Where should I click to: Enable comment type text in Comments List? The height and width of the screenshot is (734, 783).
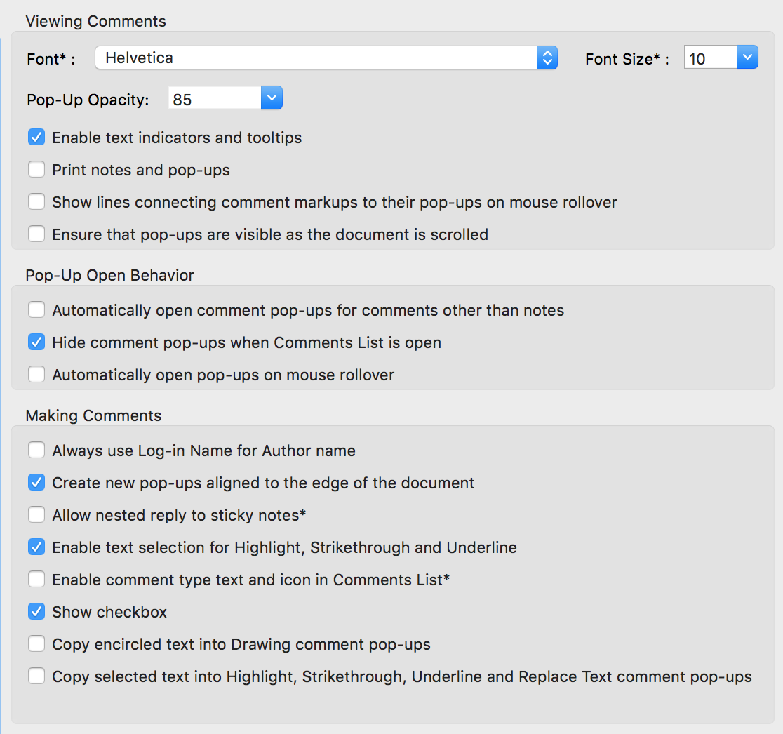pyautogui.click(x=36, y=579)
